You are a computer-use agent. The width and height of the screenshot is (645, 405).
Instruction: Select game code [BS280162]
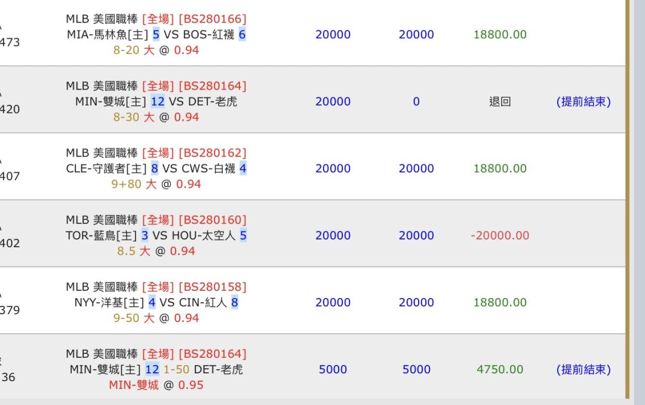click(x=212, y=153)
